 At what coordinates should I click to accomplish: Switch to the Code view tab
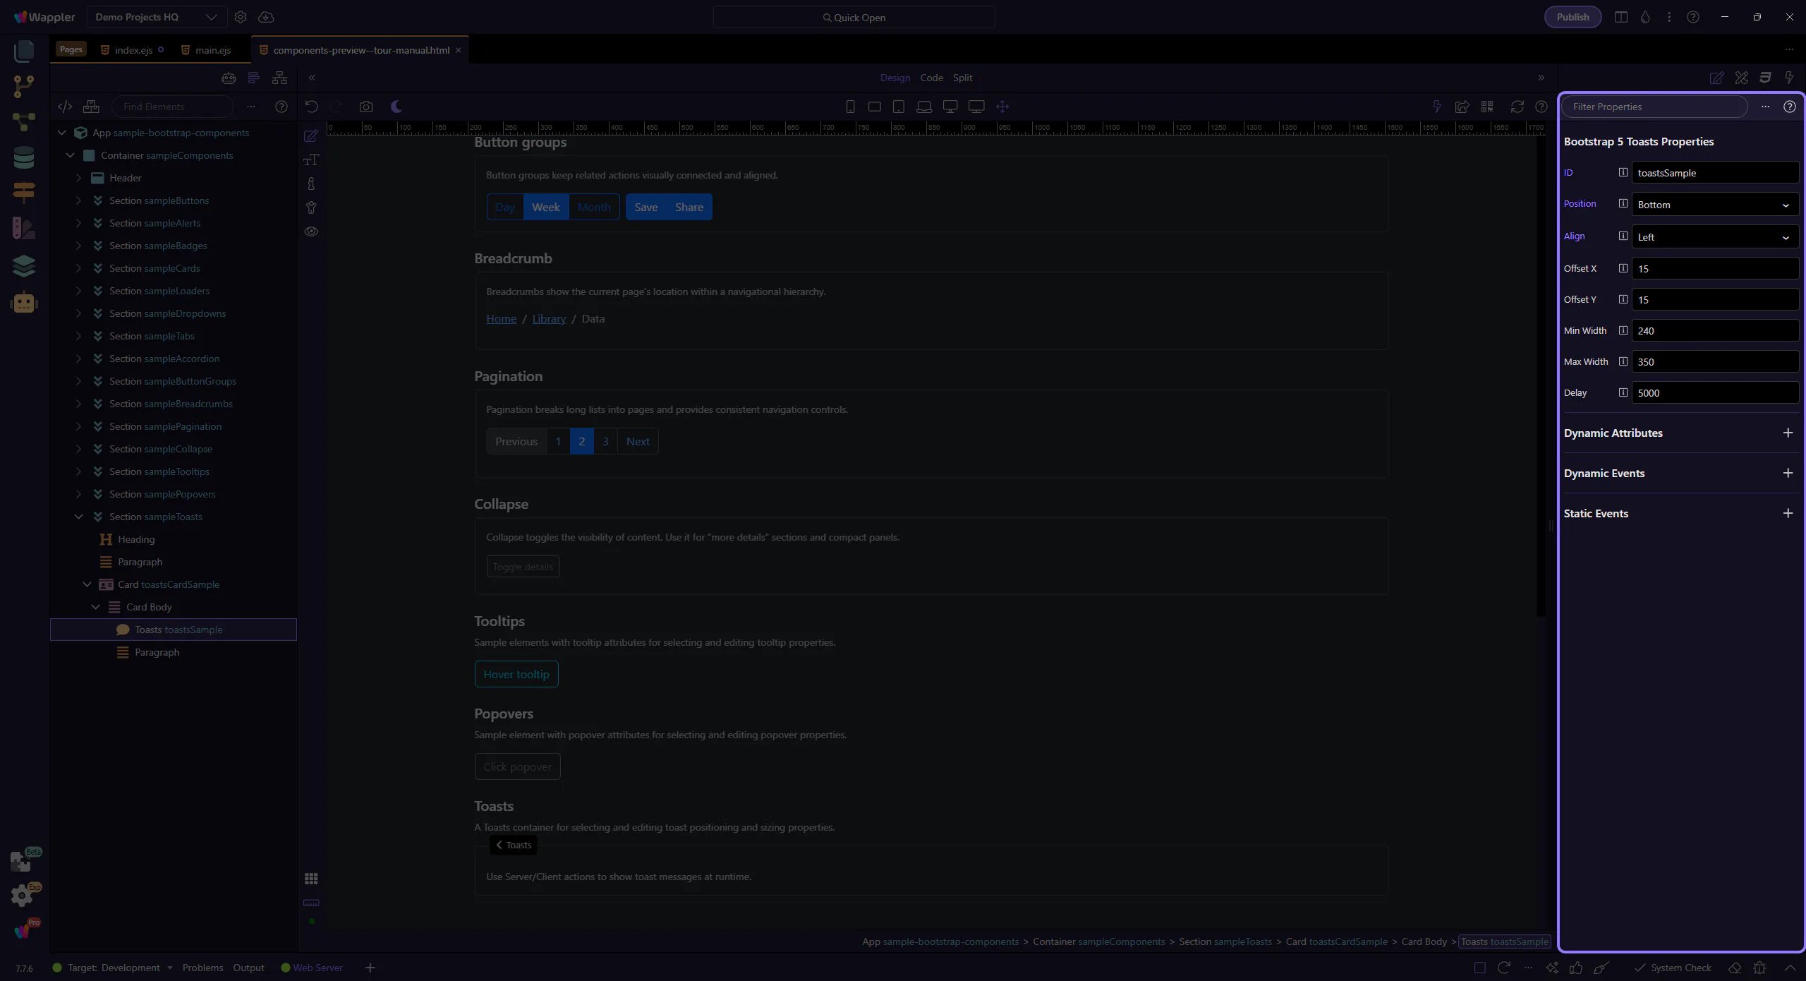coord(931,78)
